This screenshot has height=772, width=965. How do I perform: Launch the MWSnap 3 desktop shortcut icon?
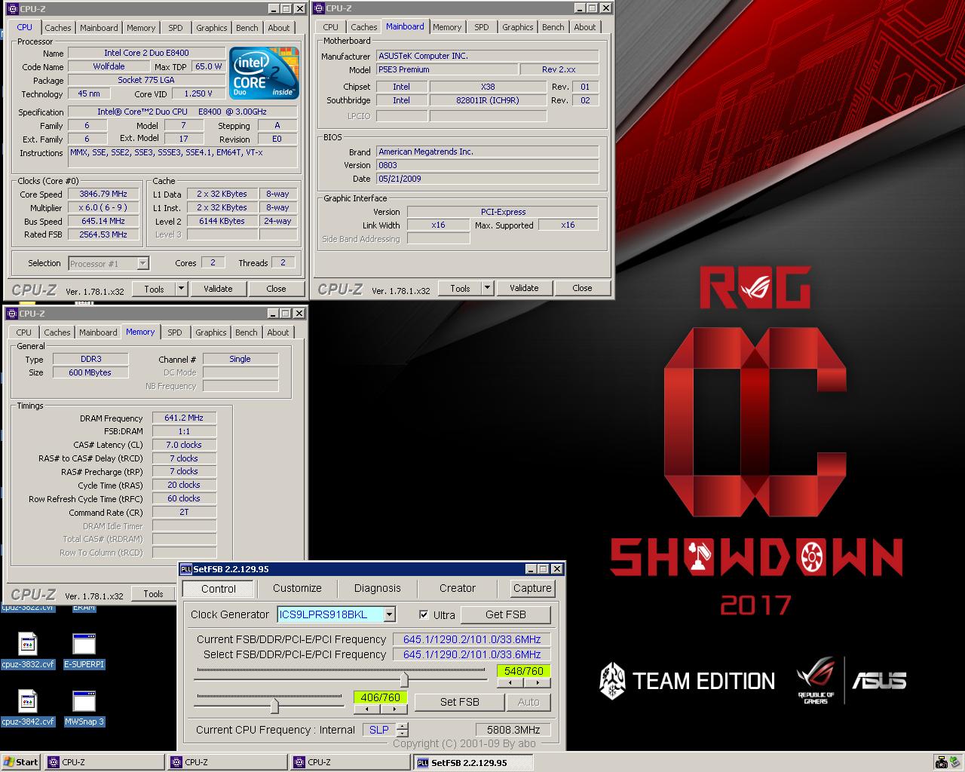coord(84,700)
